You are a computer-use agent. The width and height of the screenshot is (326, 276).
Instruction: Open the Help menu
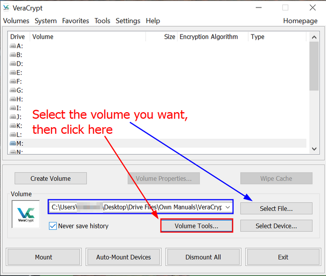point(153,21)
